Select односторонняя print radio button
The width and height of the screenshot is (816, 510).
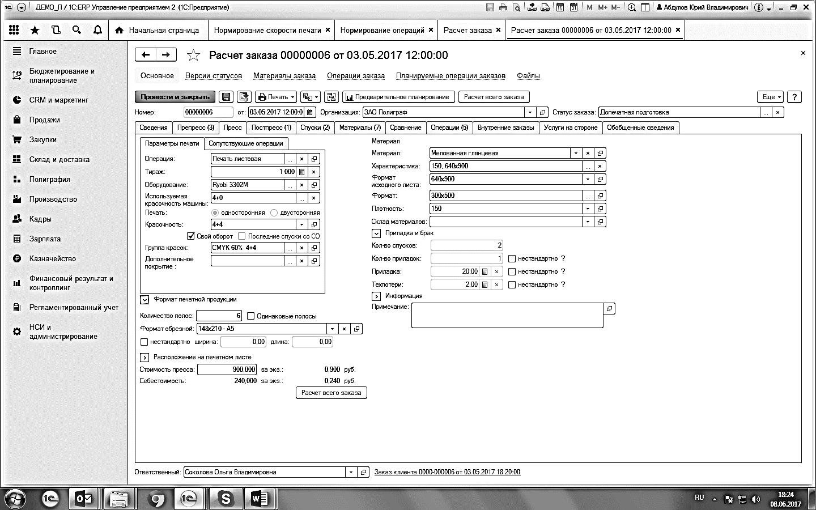tap(215, 212)
